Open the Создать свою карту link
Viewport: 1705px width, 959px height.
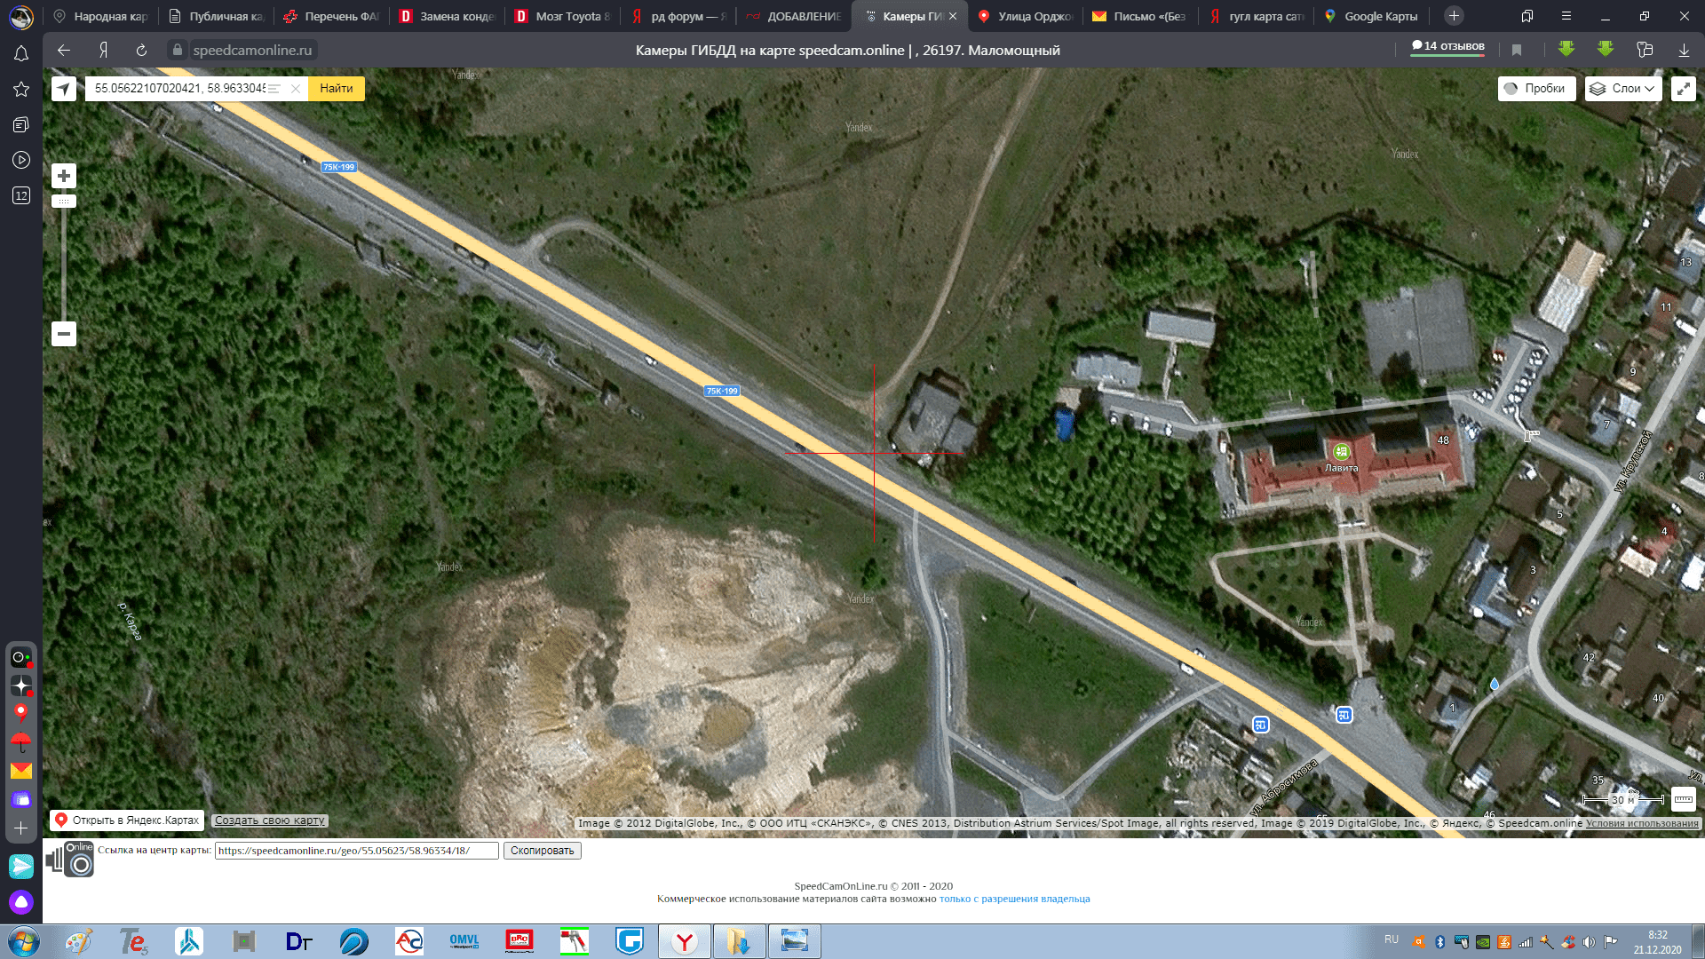pos(270,820)
